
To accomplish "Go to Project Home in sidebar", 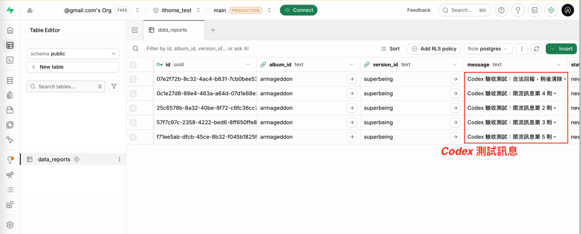I will [10, 31].
